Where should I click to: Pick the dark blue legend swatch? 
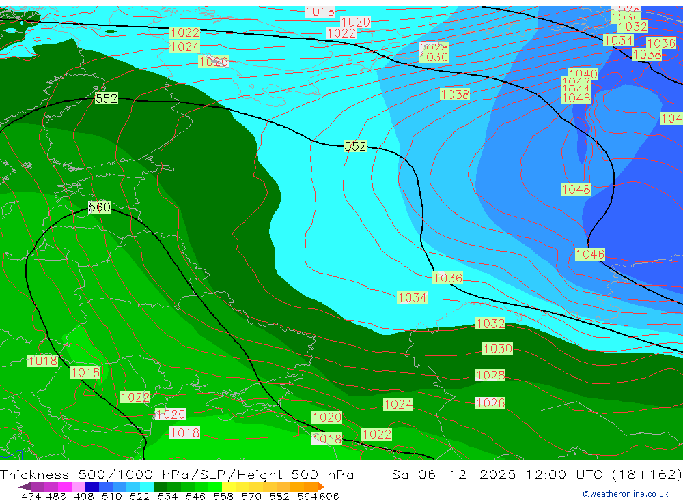point(92,486)
